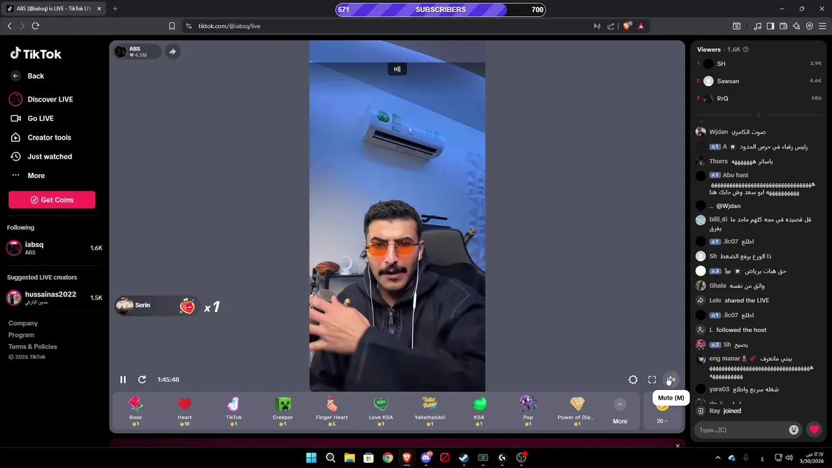The height and width of the screenshot is (468, 832).
Task: Open the browser hamburger menu
Action: tap(822, 26)
